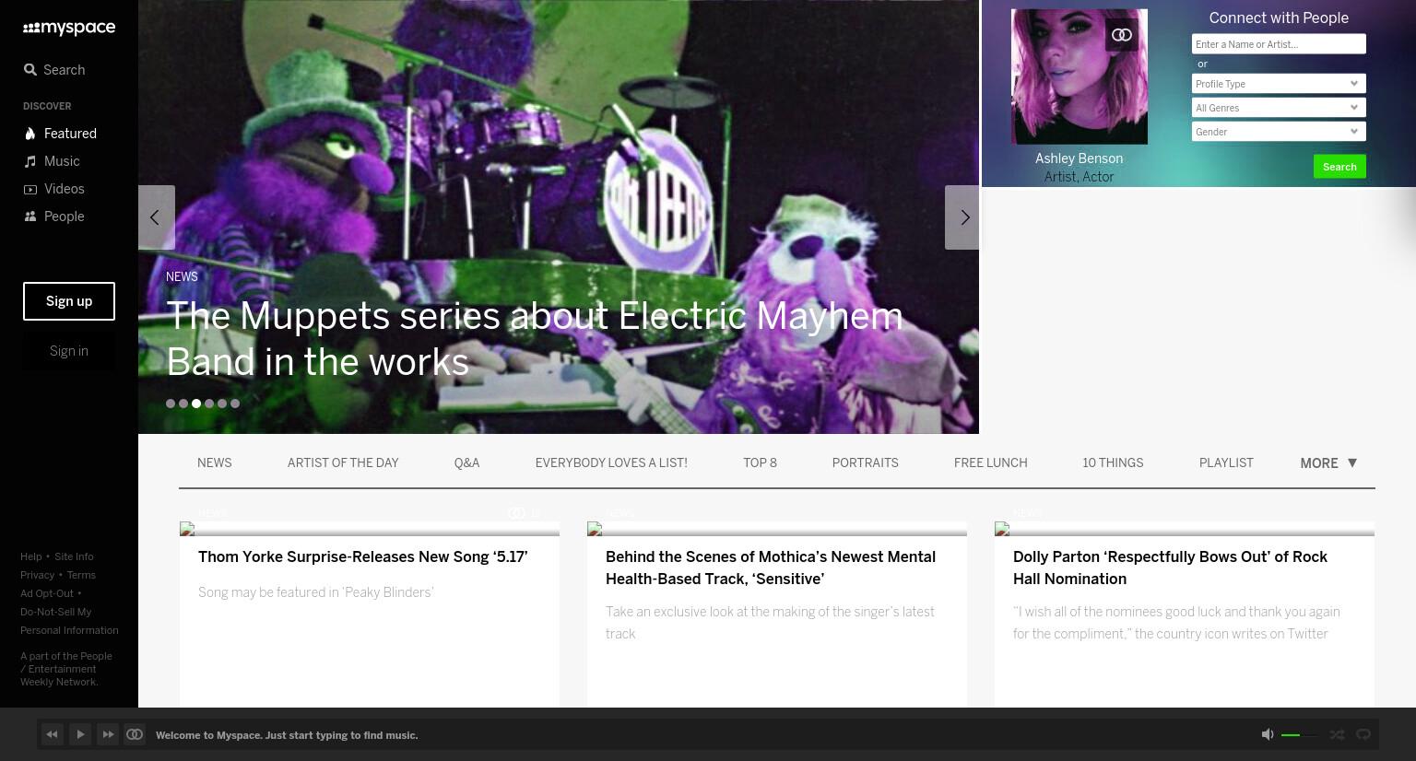1416x761 pixels.
Task: Select the TOP 8 tab
Action: coord(760,463)
